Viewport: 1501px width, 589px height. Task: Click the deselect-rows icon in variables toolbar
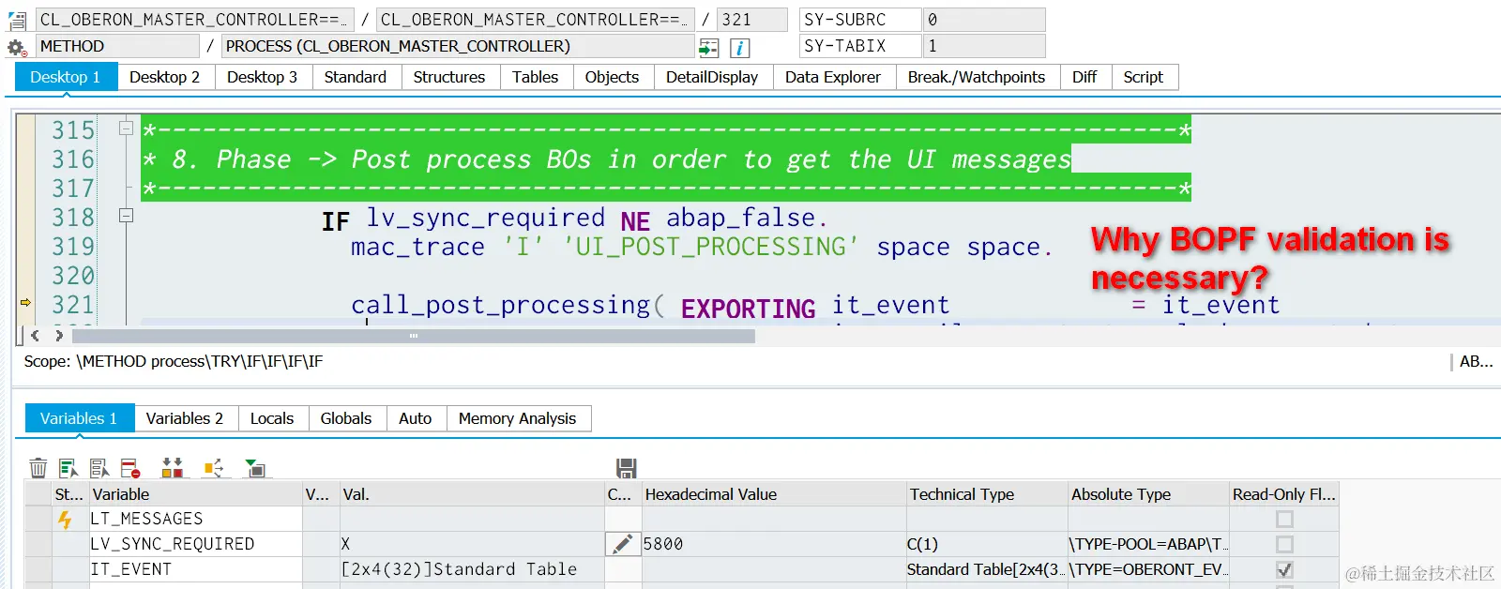[99, 467]
